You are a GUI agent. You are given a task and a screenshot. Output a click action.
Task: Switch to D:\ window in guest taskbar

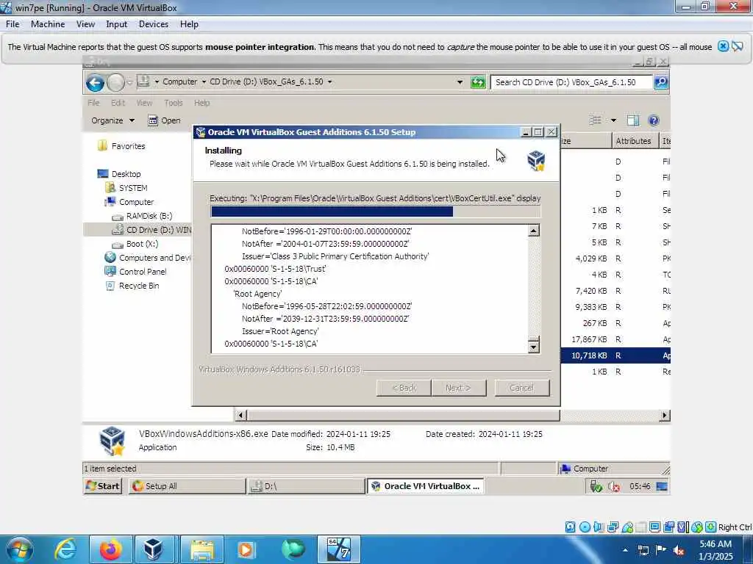pyautogui.click(x=307, y=486)
